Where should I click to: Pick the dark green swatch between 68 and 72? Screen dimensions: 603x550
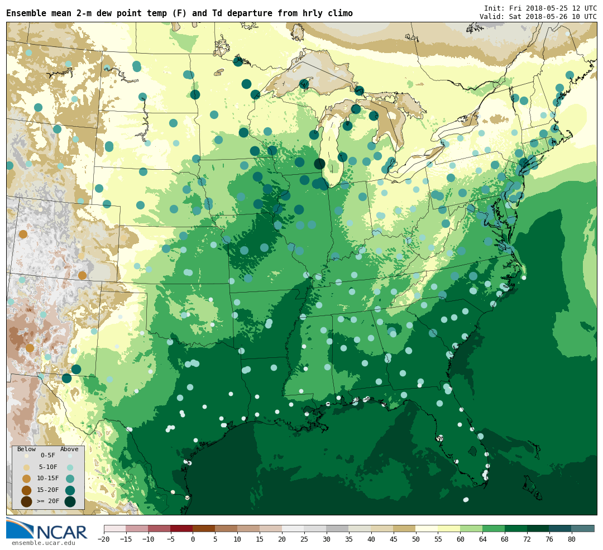(516, 528)
